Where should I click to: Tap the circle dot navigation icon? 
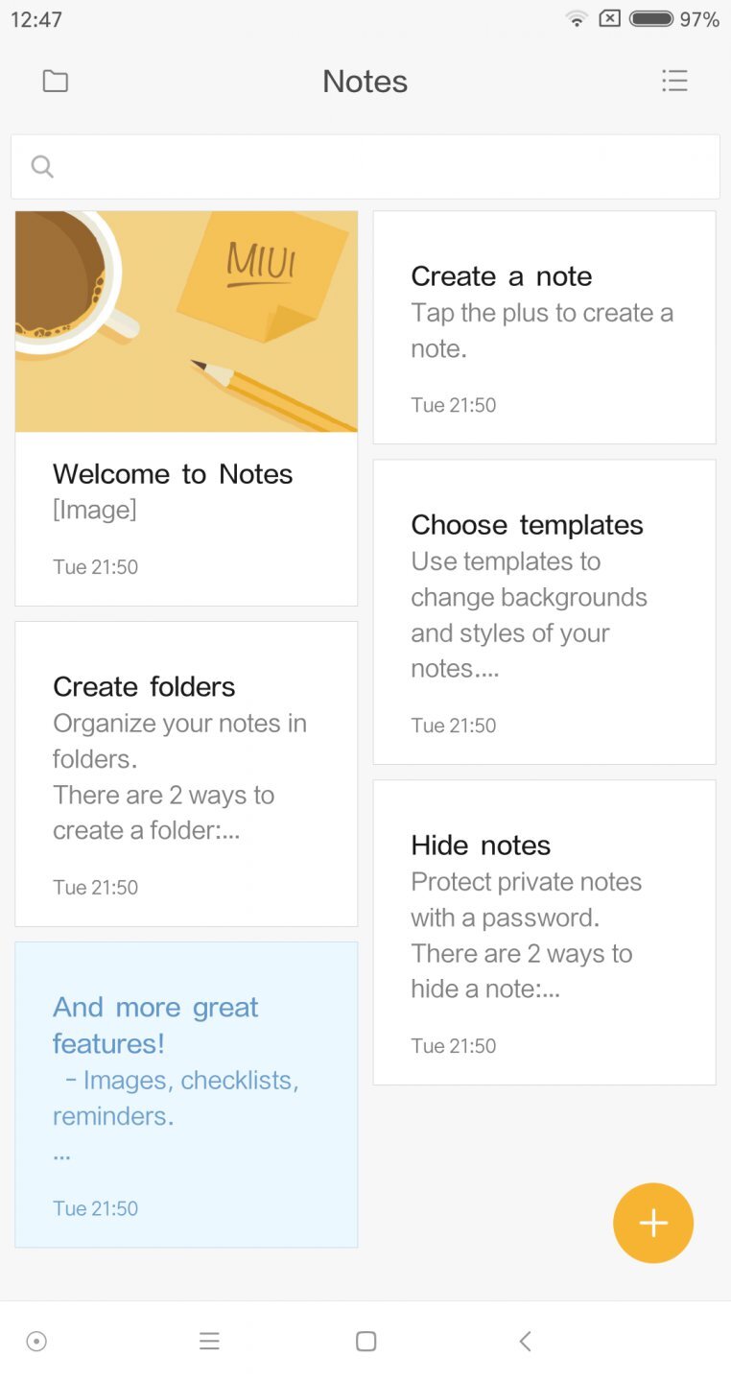pos(36,1342)
